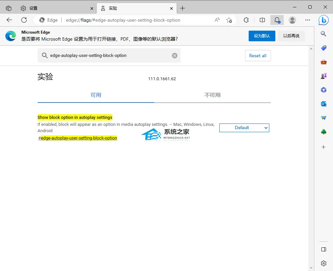Click the Reset all button

click(258, 56)
